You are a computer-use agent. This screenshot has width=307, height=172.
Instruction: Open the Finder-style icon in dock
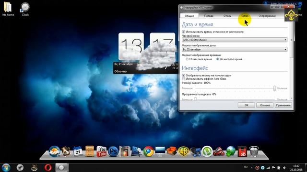pyautogui.click(x=136, y=151)
